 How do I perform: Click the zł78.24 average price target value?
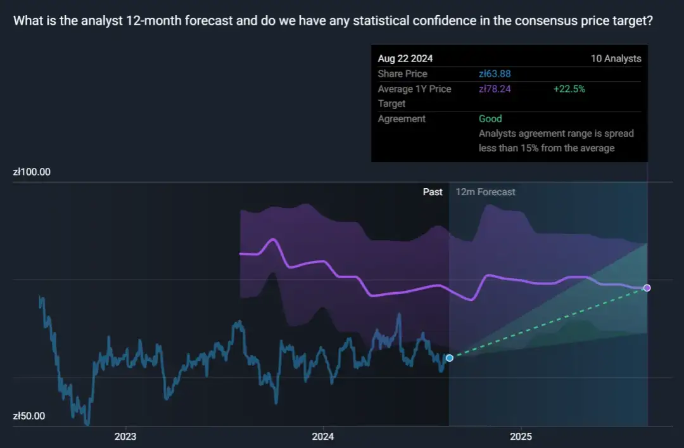coord(495,89)
